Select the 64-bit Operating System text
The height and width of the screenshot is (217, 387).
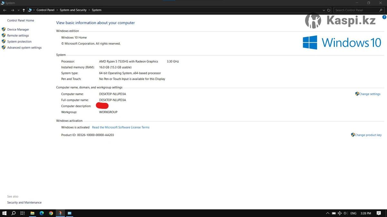pos(130,73)
